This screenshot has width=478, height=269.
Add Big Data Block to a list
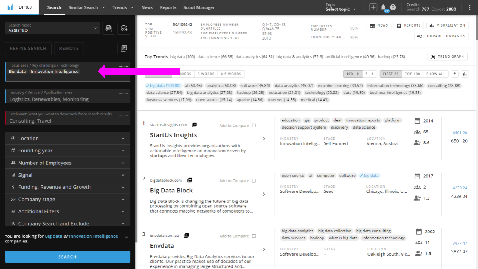coord(190,180)
